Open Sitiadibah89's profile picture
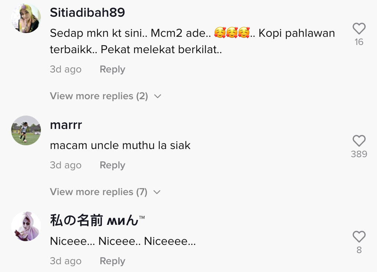Image resolution: width=377 pixels, height=272 pixels. (26, 19)
